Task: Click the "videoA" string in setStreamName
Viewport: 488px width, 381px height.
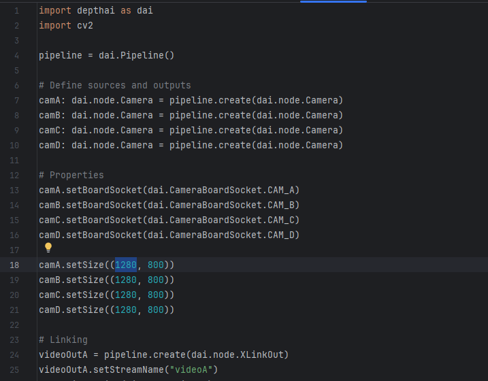Action: [193, 369]
